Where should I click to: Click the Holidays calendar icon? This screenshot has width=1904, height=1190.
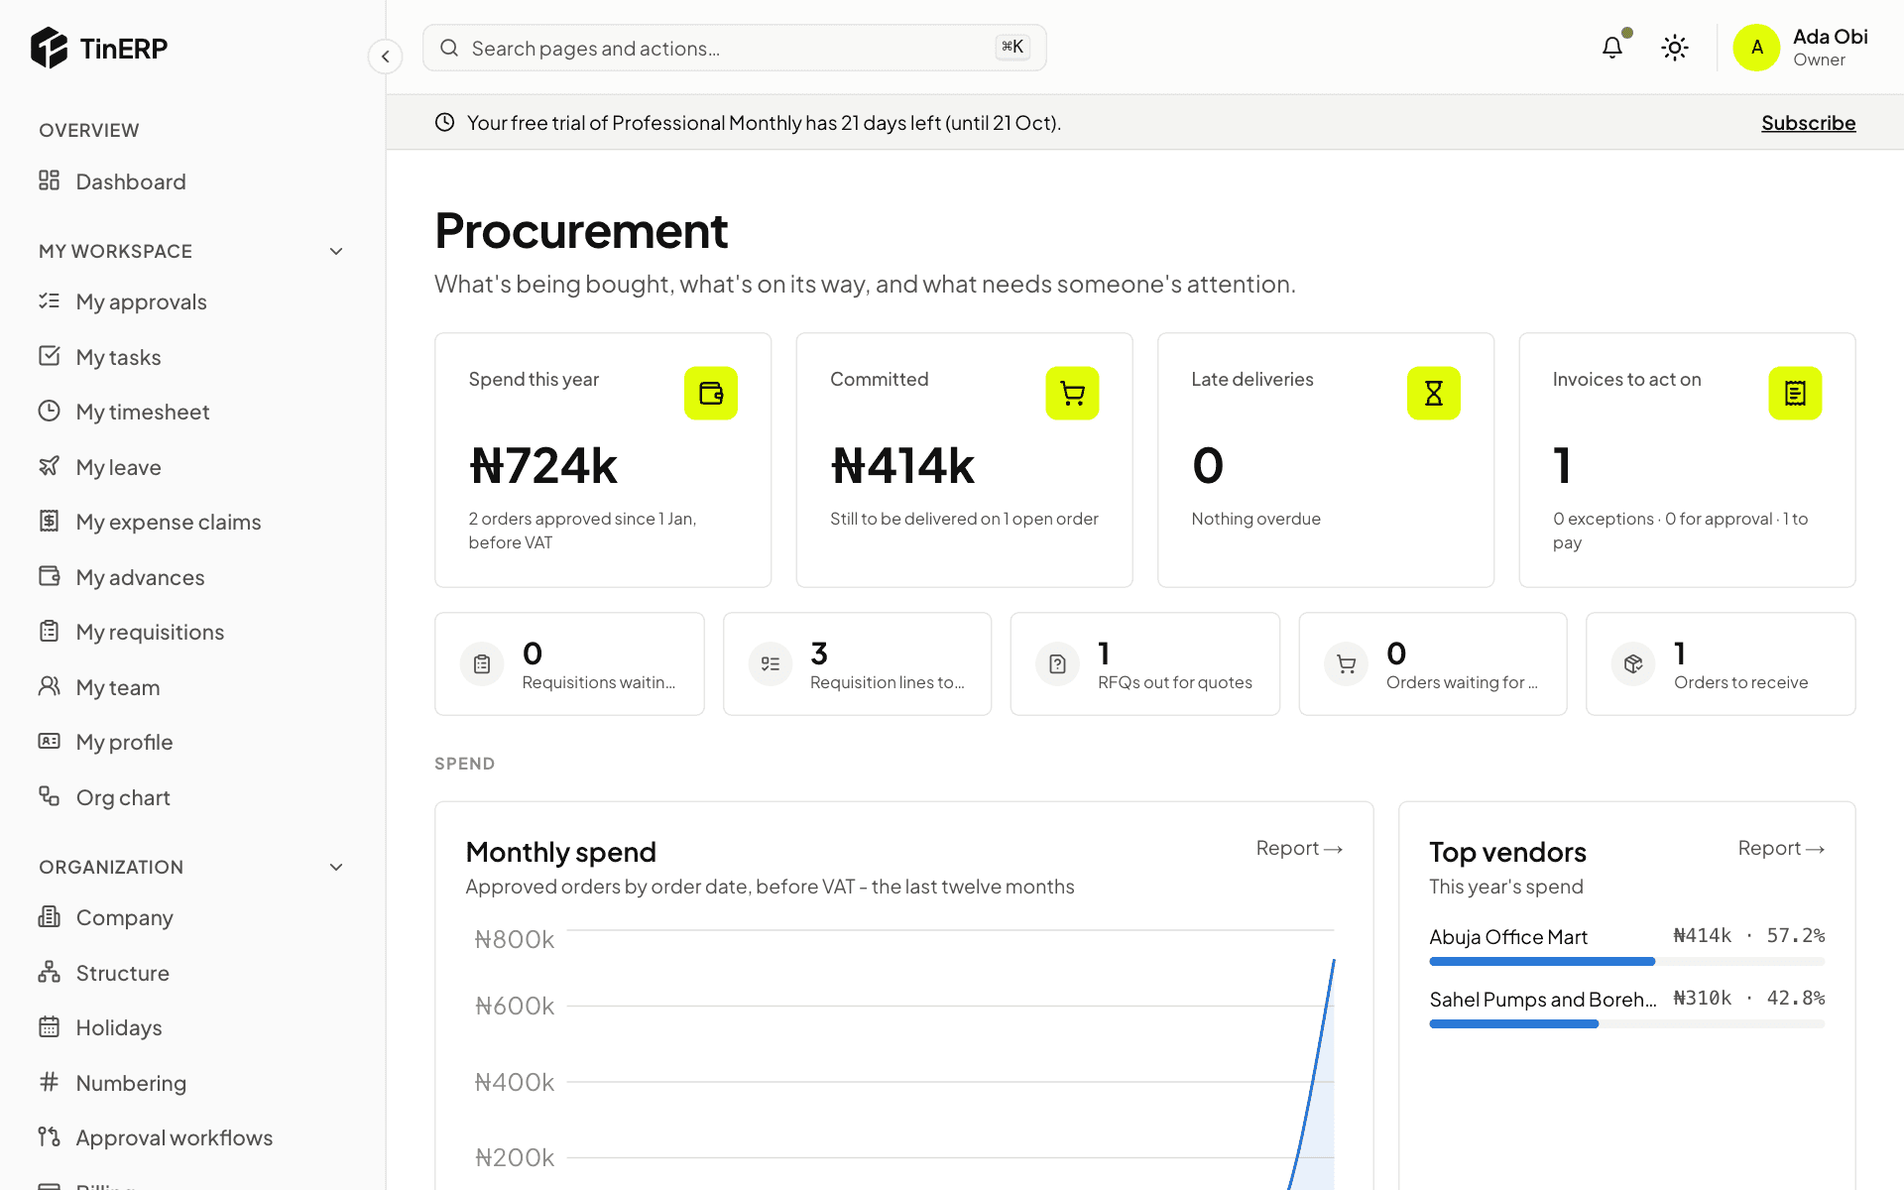pos(49,1026)
